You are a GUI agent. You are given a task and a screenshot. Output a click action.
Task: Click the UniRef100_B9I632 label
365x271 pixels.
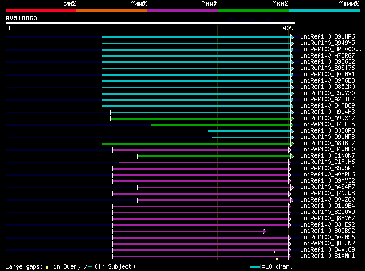point(327,62)
